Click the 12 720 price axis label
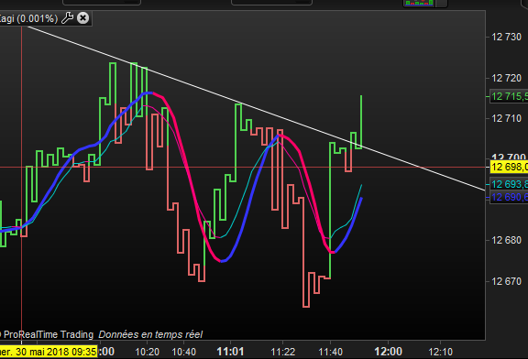This screenshot has height=359, width=528. tap(506, 78)
